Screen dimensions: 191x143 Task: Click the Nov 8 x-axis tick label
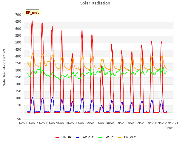pos(44,123)
